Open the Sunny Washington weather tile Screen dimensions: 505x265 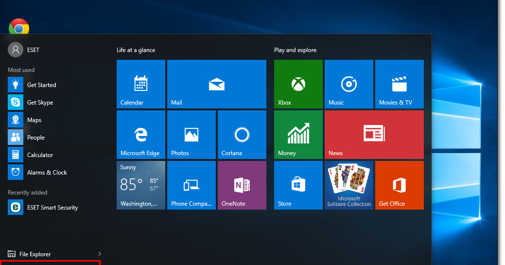pyautogui.click(x=141, y=185)
